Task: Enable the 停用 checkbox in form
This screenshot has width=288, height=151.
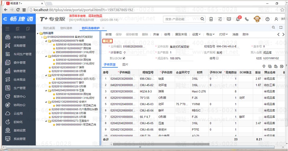Action: coord(217,58)
